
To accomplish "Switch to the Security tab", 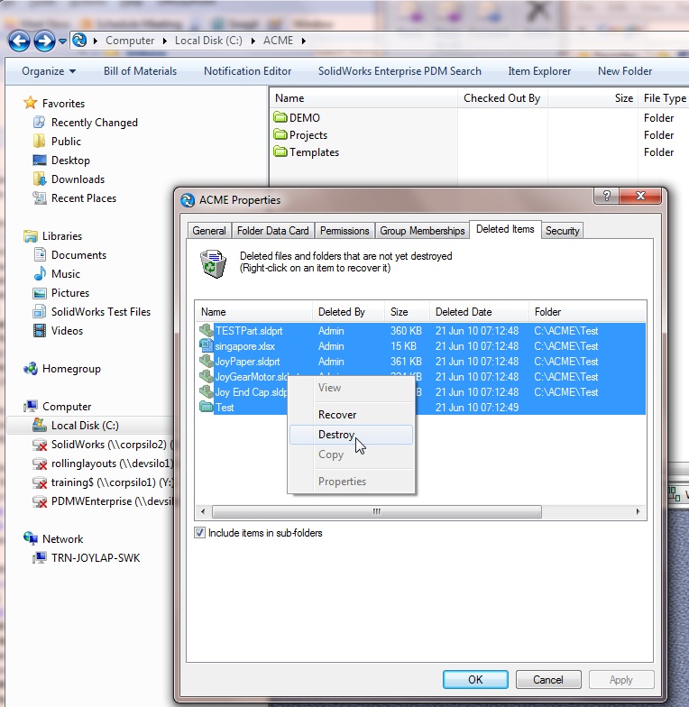I will pos(563,231).
